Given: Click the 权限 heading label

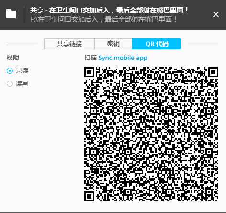Looking at the screenshot, I should pos(13,58).
